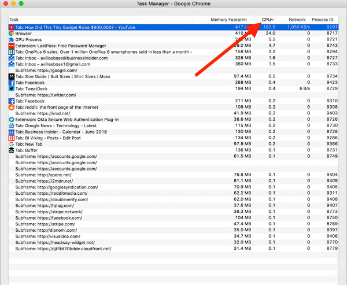Image resolution: width=347 pixels, height=285 pixels.
Task: Click the inbox icon for the businessinsider.com mail tab
Action: pos(12,58)
